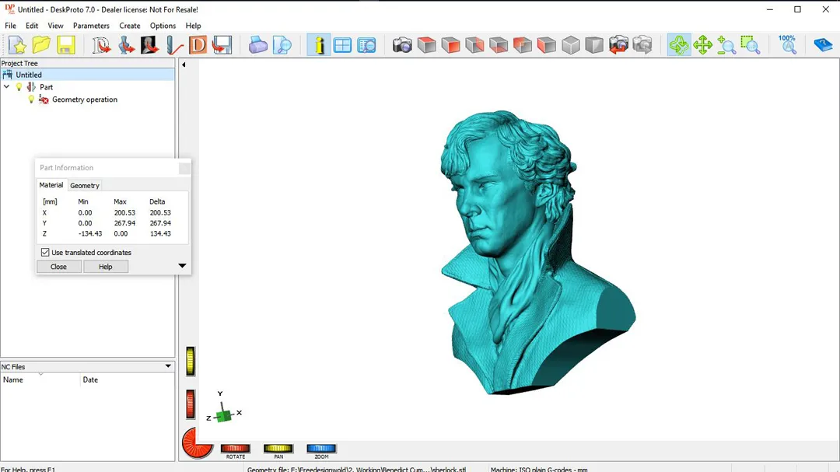
Task: Go to previous view with camera red arrow
Action: tap(618, 45)
